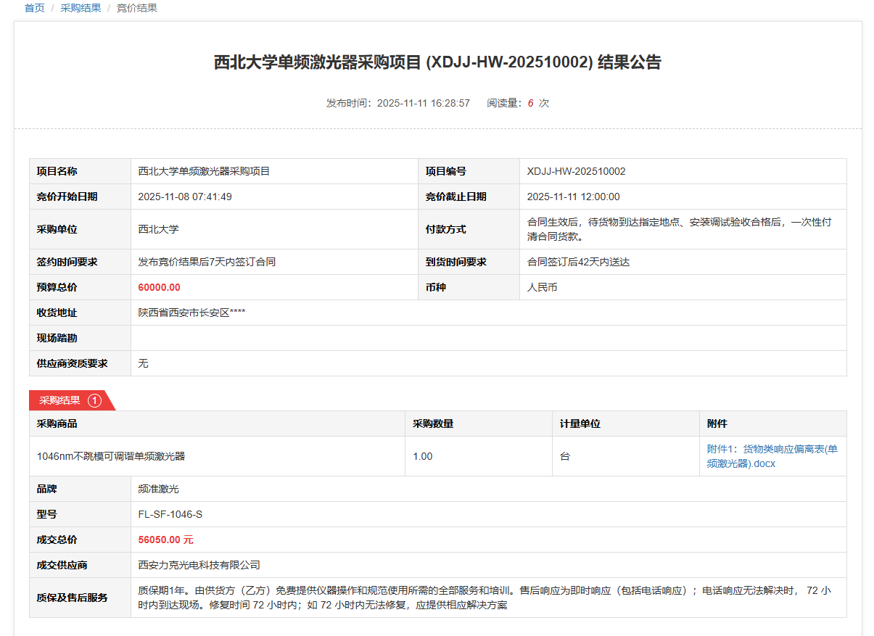Click the model value FL-SF-1046-S
The height and width of the screenshot is (636, 874).
170,514
